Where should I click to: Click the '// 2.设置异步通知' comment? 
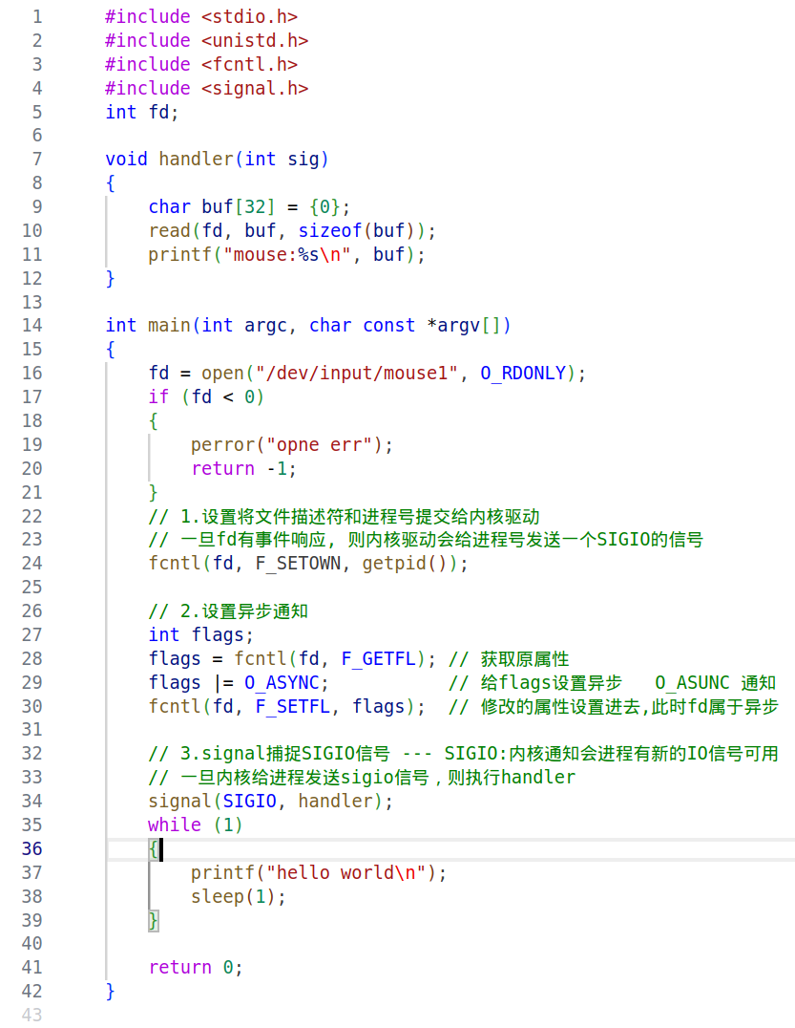[228, 611]
